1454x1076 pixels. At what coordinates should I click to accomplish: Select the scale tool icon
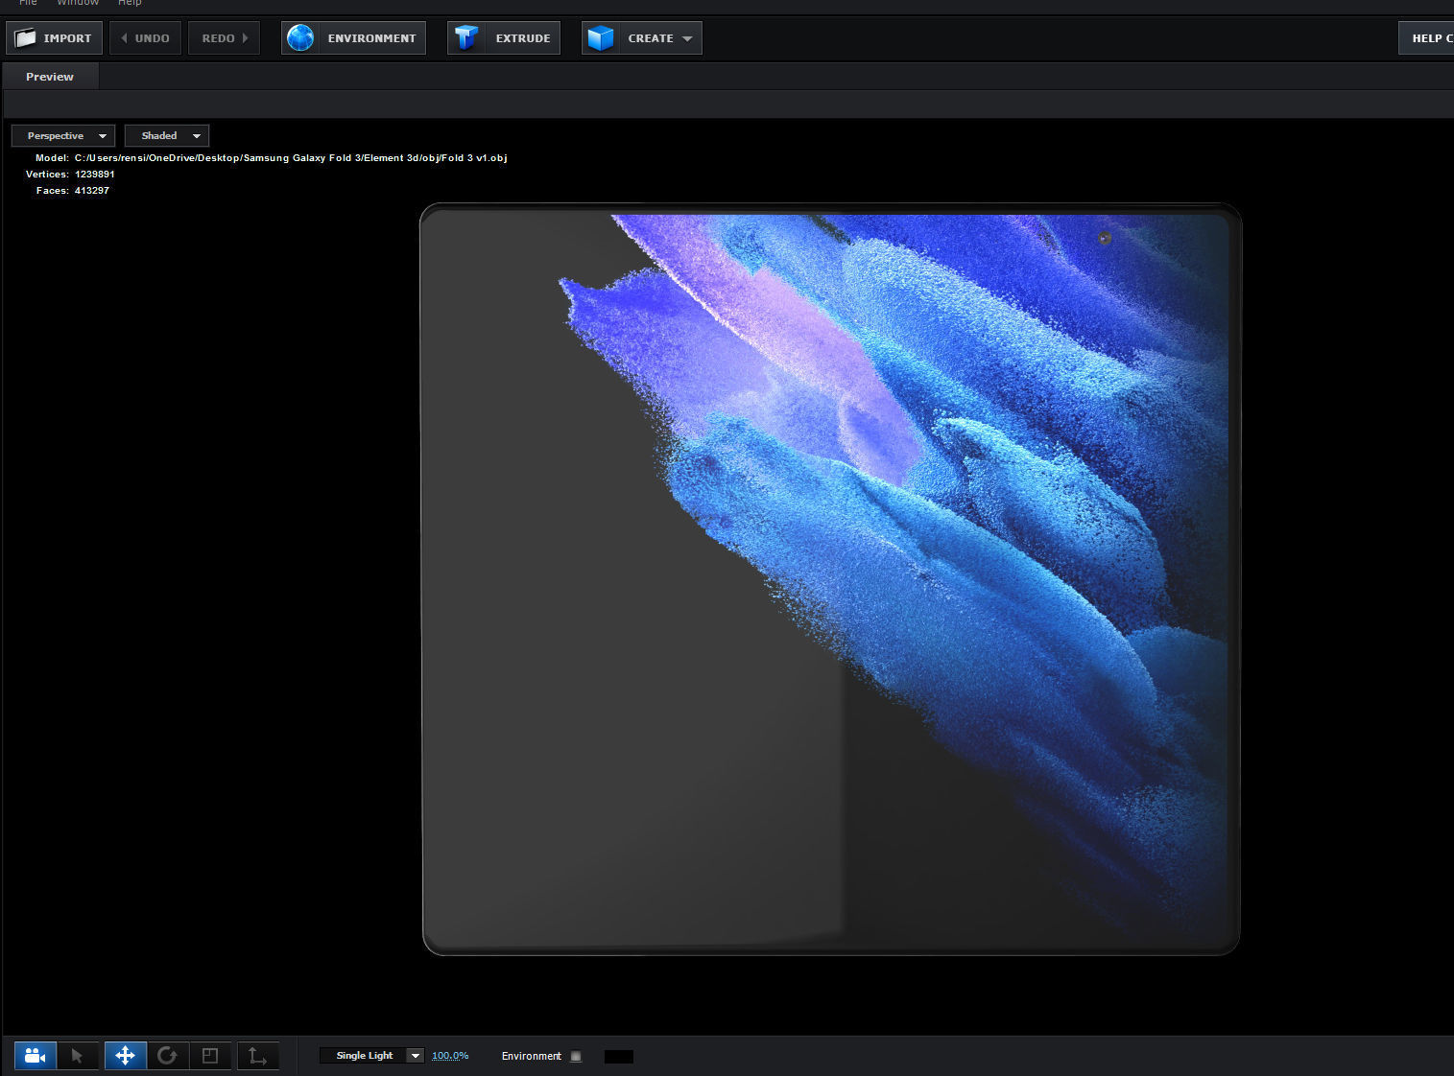point(210,1056)
